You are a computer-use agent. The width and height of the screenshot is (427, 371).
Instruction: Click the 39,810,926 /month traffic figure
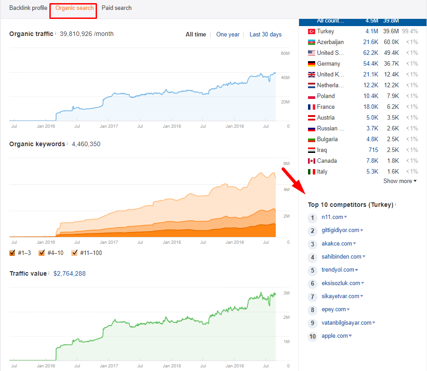pos(87,34)
